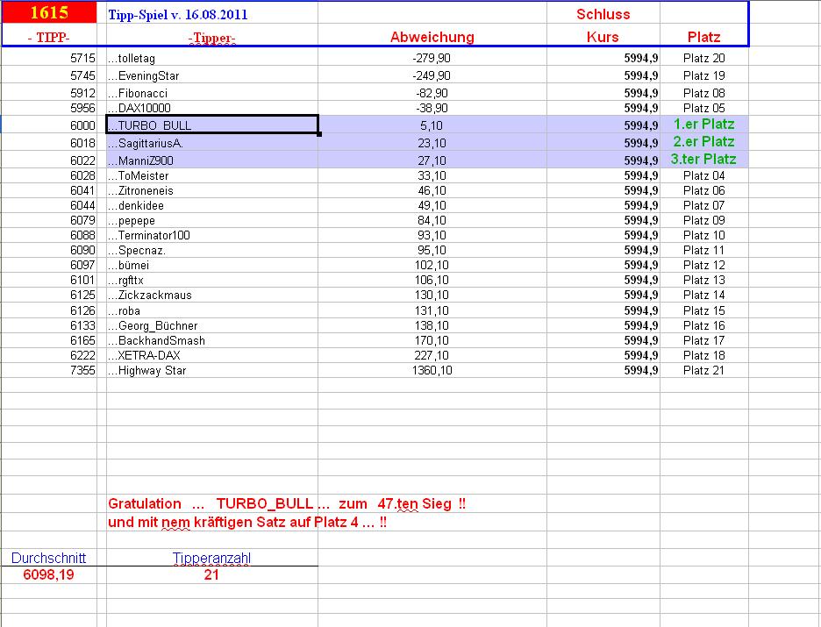Screen dimensions: 821x627
Task: Select the green 3.ter Platz cell
Action: 703,159
